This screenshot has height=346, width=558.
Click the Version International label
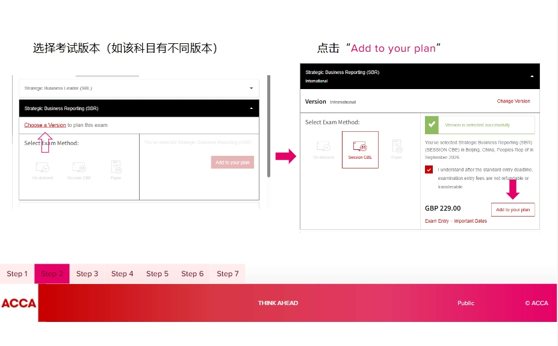[330, 102]
